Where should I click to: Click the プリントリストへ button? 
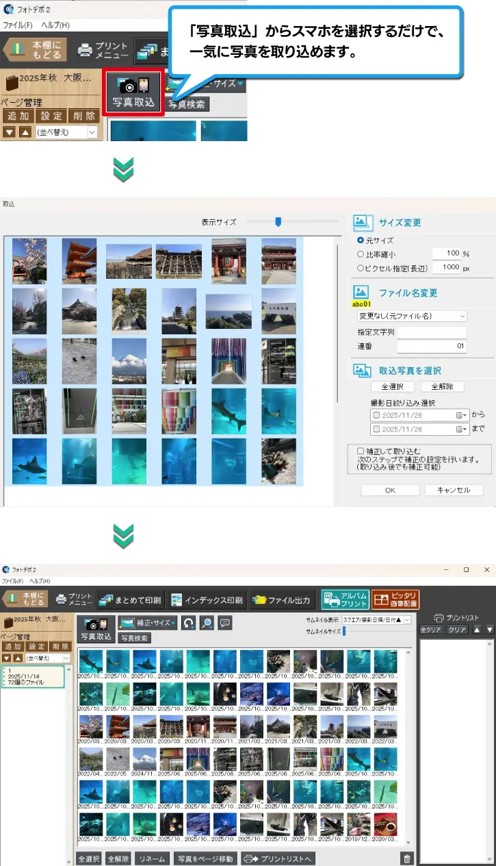pos(278,858)
